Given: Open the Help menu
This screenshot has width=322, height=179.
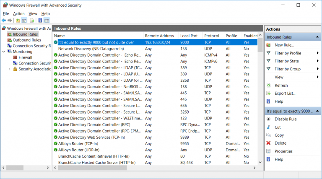Looking at the screenshot, I should coord(46,14).
